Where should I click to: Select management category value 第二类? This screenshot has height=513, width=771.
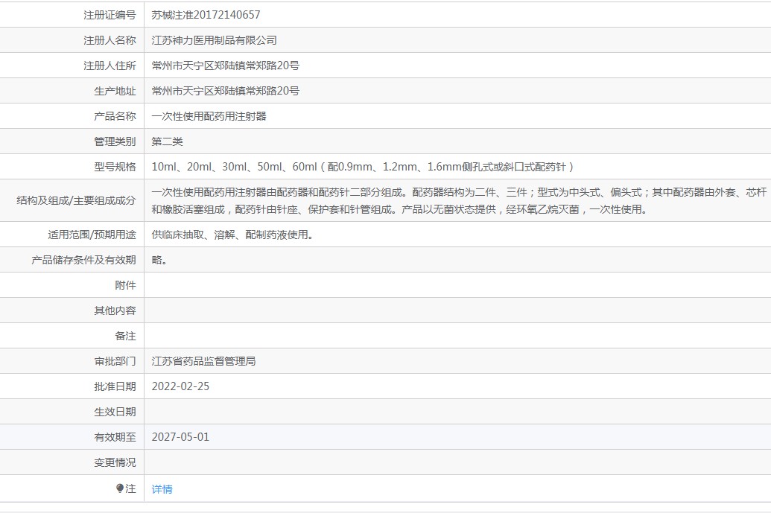pyautogui.click(x=167, y=141)
